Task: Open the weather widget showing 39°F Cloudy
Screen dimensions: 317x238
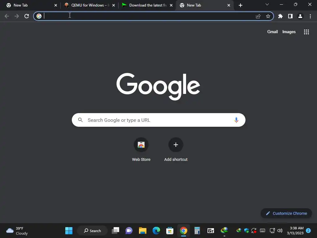Action: click(17, 231)
